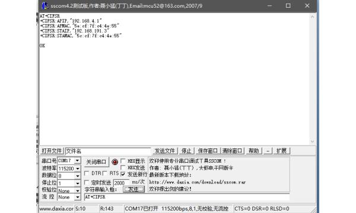Click the receive window scrollbar down arrow
The height and width of the screenshot is (213, 356).
(312, 141)
